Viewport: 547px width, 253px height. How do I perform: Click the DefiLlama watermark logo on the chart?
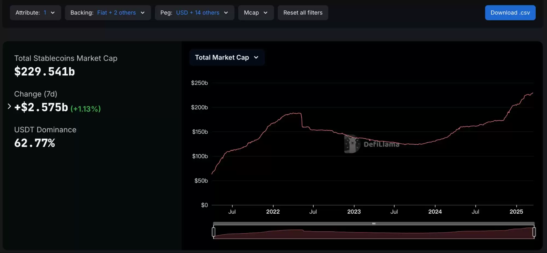click(x=352, y=144)
